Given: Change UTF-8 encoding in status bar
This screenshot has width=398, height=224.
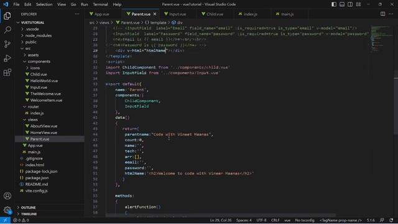Looking at the screenshot, I should click(261, 220).
